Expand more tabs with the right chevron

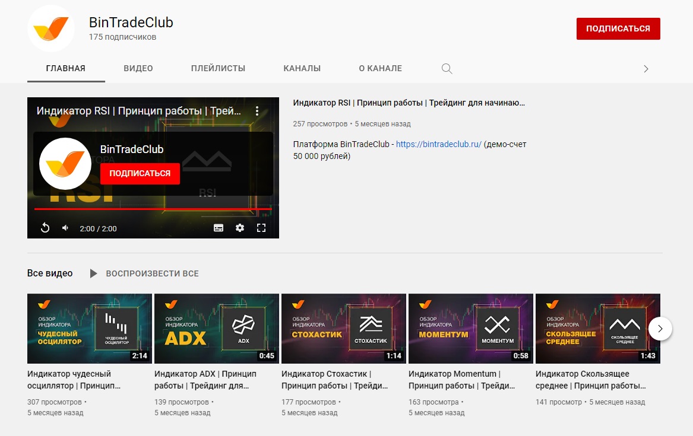pos(646,68)
